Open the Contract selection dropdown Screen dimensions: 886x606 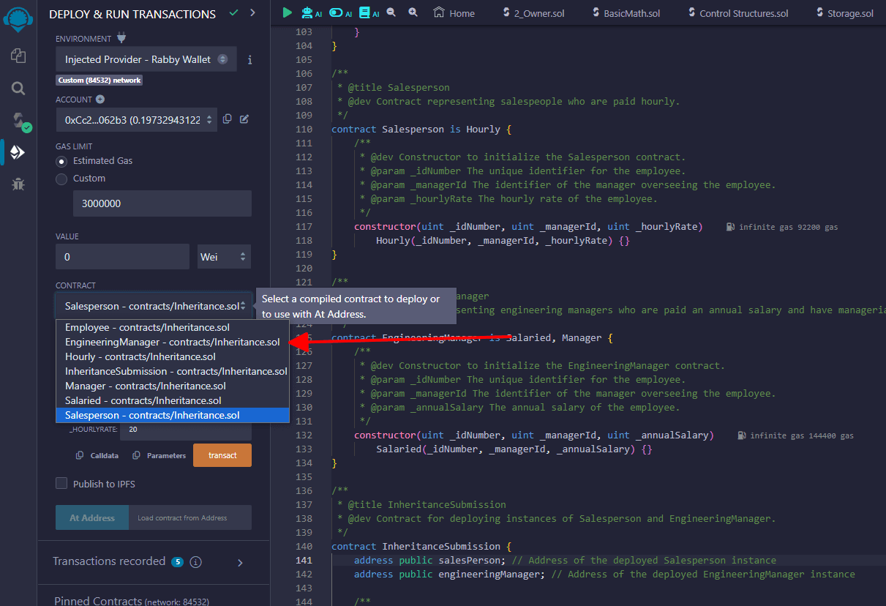(x=154, y=306)
